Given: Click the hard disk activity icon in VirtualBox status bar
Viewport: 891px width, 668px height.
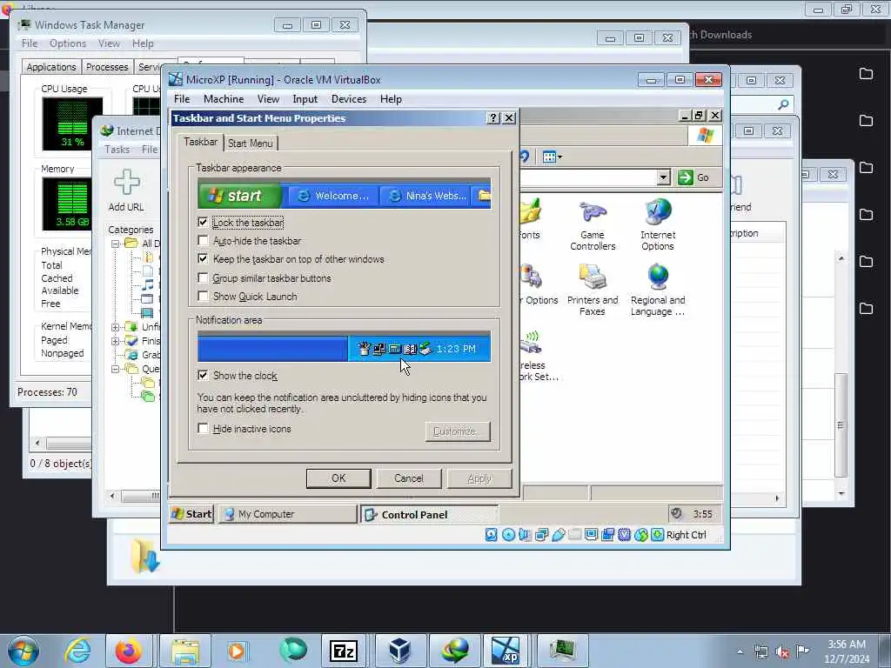Looking at the screenshot, I should (x=491, y=535).
